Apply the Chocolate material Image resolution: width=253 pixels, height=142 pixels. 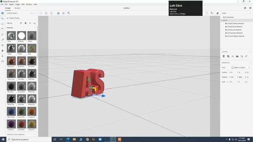(x=32, y=61)
